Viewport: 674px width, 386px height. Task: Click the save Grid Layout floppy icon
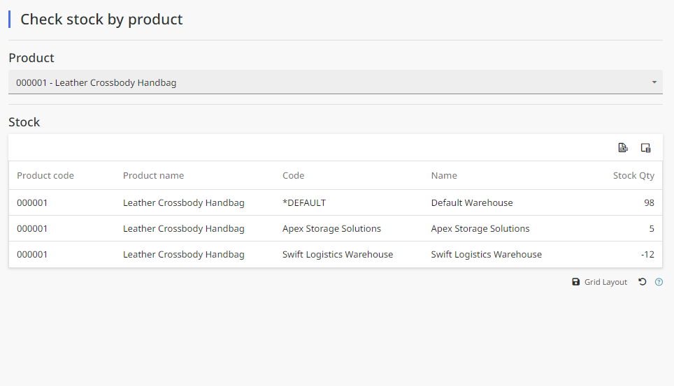576,282
